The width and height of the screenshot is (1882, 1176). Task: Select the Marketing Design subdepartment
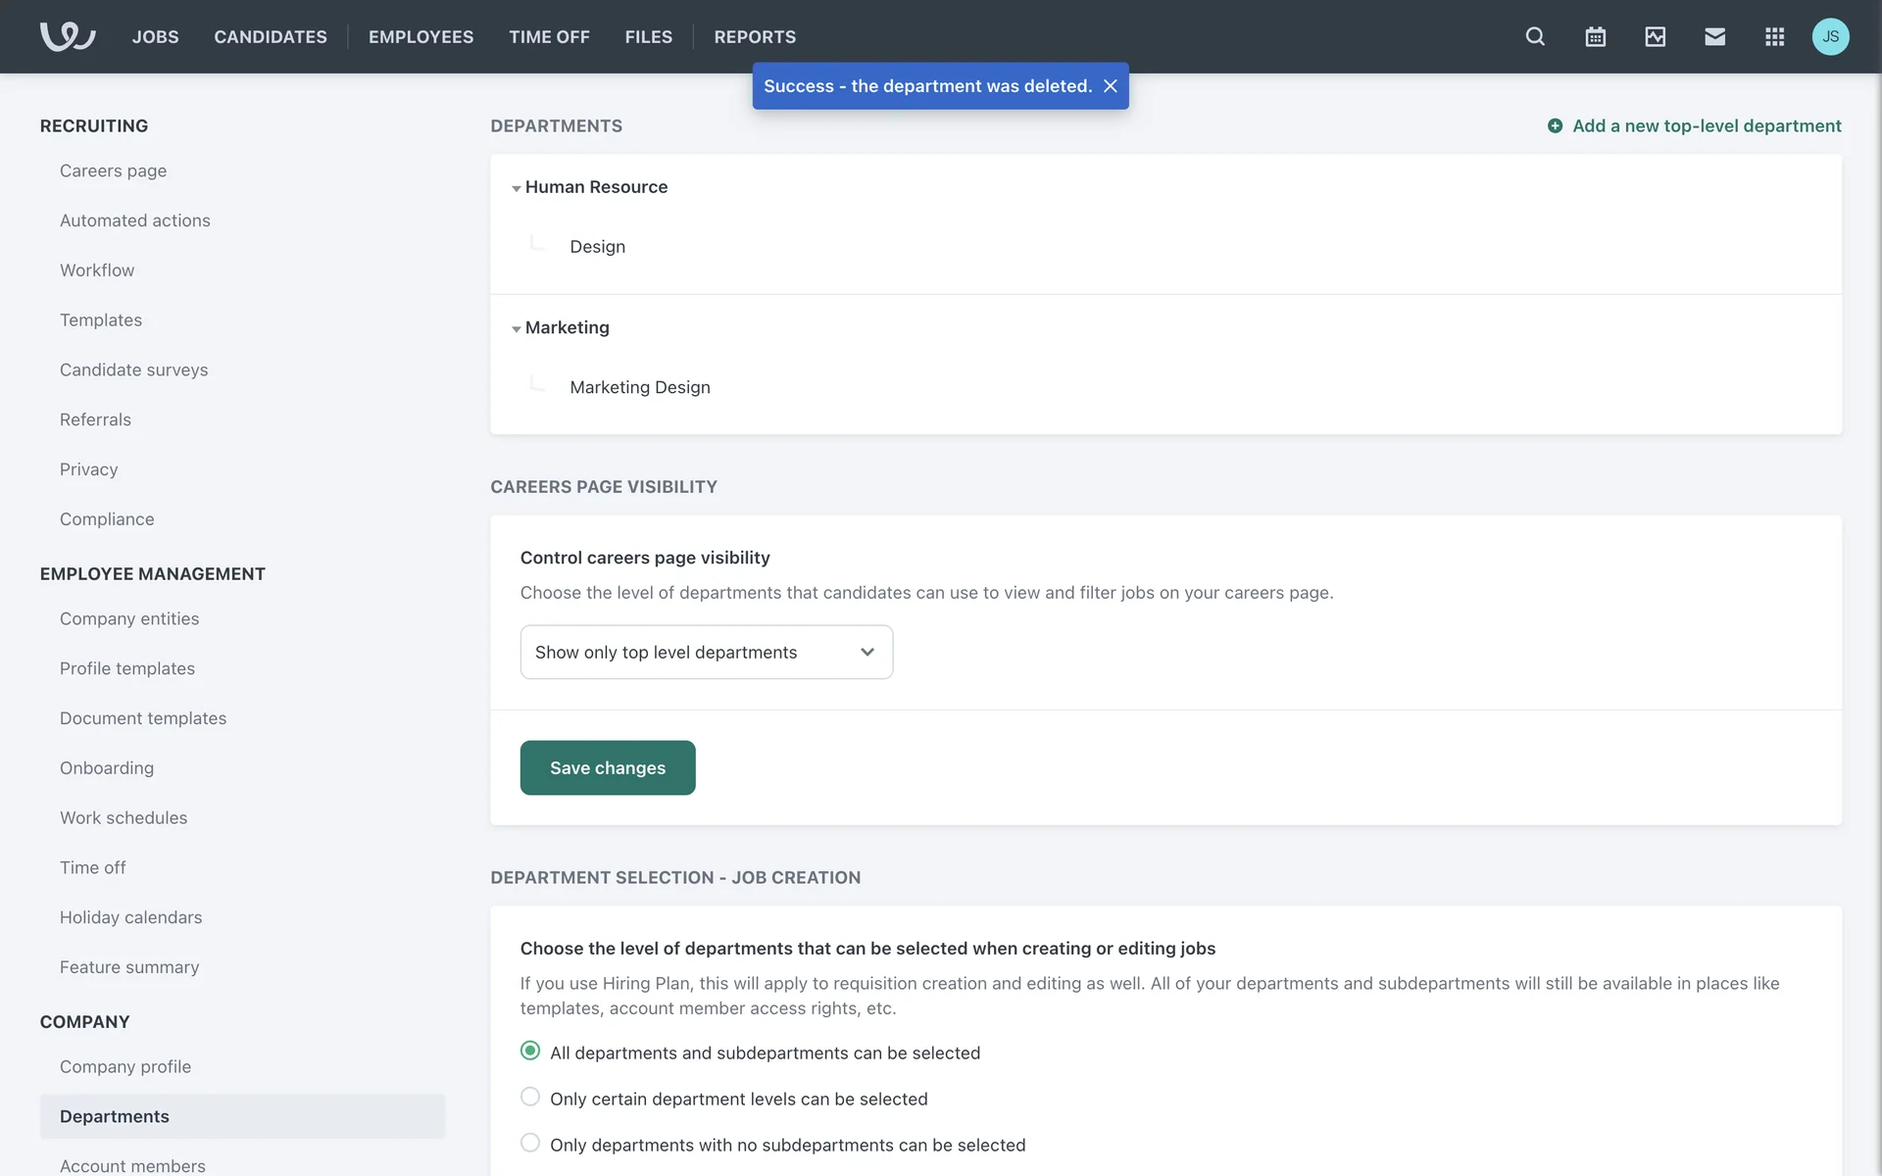(639, 387)
